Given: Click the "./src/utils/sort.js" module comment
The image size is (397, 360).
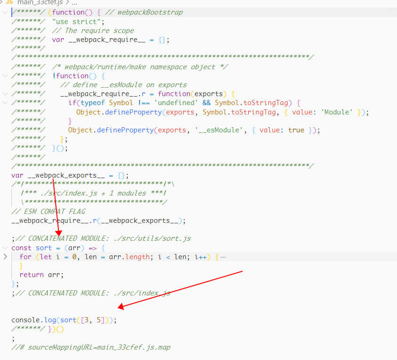Looking at the screenshot, I should click(152, 238).
